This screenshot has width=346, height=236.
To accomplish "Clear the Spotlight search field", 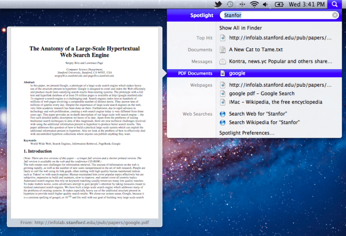I will coord(335,15).
